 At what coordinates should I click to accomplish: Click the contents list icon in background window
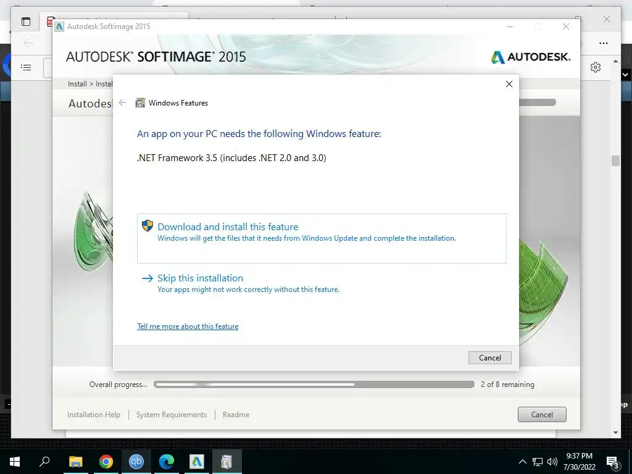point(26,67)
